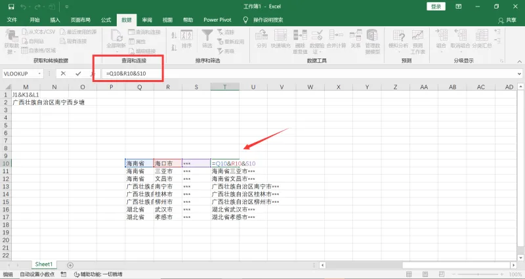Click 最近使用的源 (Recent Sources) icon
This screenshot has height=279, width=525.
pyautogui.click(x=63, y=32)
